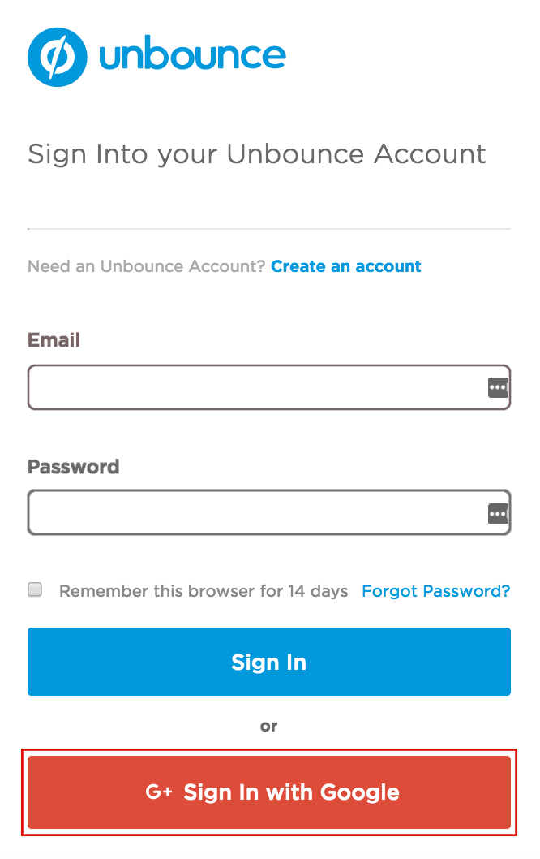The image size is (540, 859).
Task: Click the 'Email' field label
Action: [x=54, y=340]
